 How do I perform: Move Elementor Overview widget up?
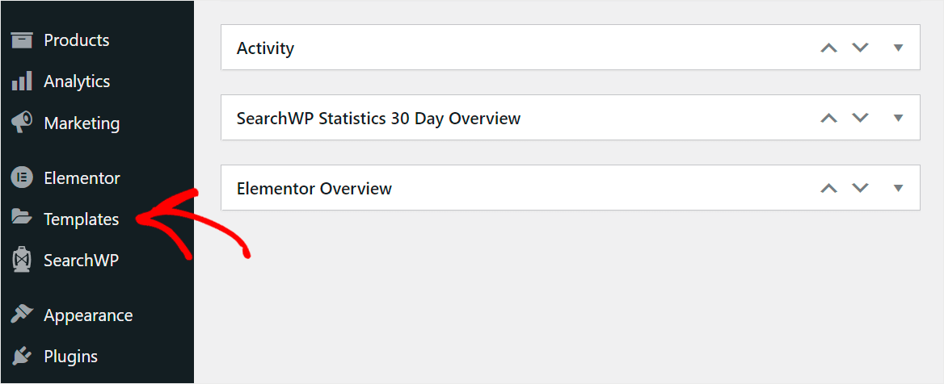(828, 188)
